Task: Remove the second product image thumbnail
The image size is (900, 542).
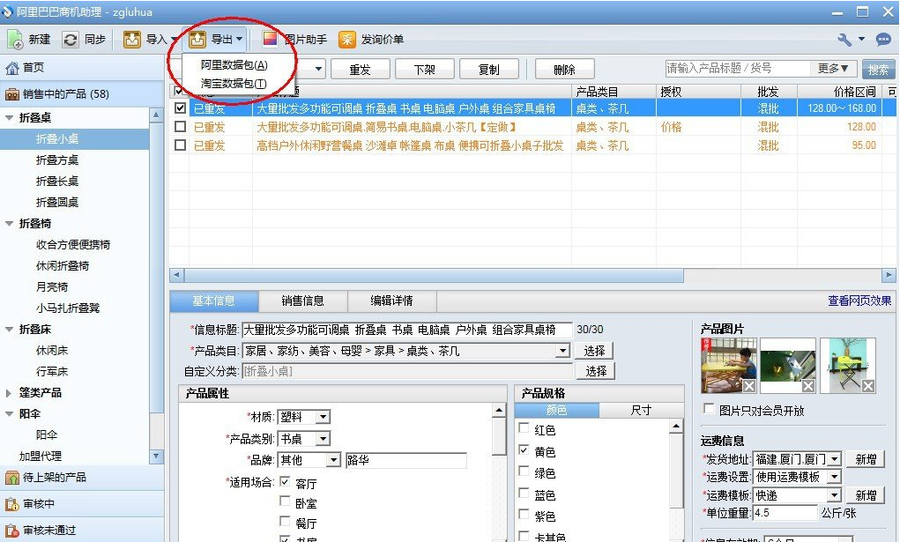Action: 808,386
